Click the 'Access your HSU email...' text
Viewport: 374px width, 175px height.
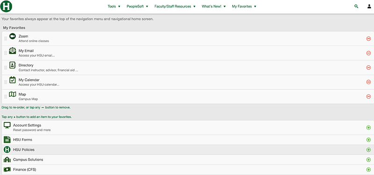(37, 55)
